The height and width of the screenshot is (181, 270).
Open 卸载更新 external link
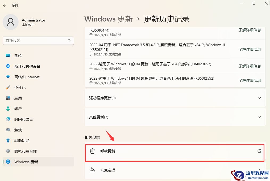[259, 151]
